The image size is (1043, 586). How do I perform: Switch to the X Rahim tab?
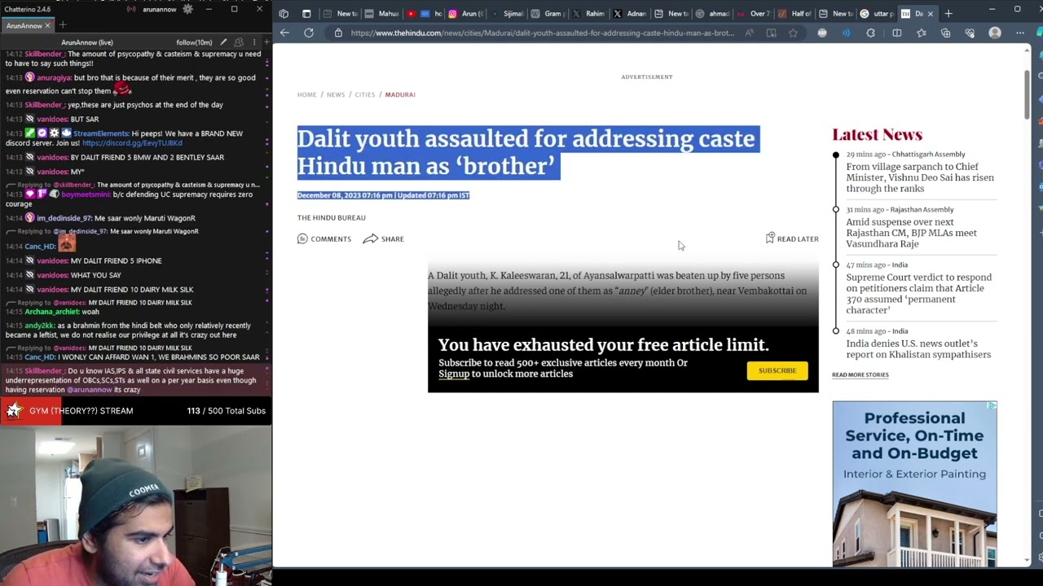(x=590, y=14)
